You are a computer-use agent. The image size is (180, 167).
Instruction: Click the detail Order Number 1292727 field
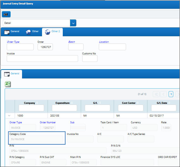47,128
